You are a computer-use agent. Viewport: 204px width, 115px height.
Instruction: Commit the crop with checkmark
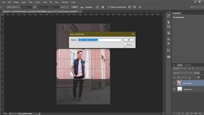140,7
